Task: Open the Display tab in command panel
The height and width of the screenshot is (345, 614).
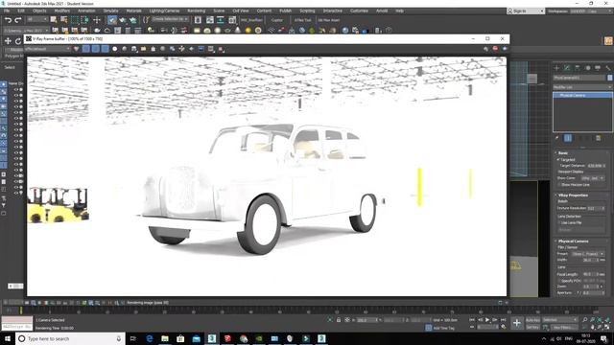Action: 598,68
